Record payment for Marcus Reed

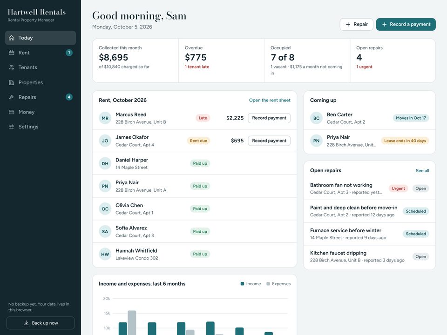pyautogui.click(x=269, y=118)
